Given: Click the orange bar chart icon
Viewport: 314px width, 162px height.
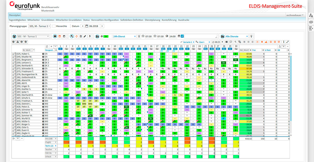Looking at the screenshot, I should (x=266, y=42).
